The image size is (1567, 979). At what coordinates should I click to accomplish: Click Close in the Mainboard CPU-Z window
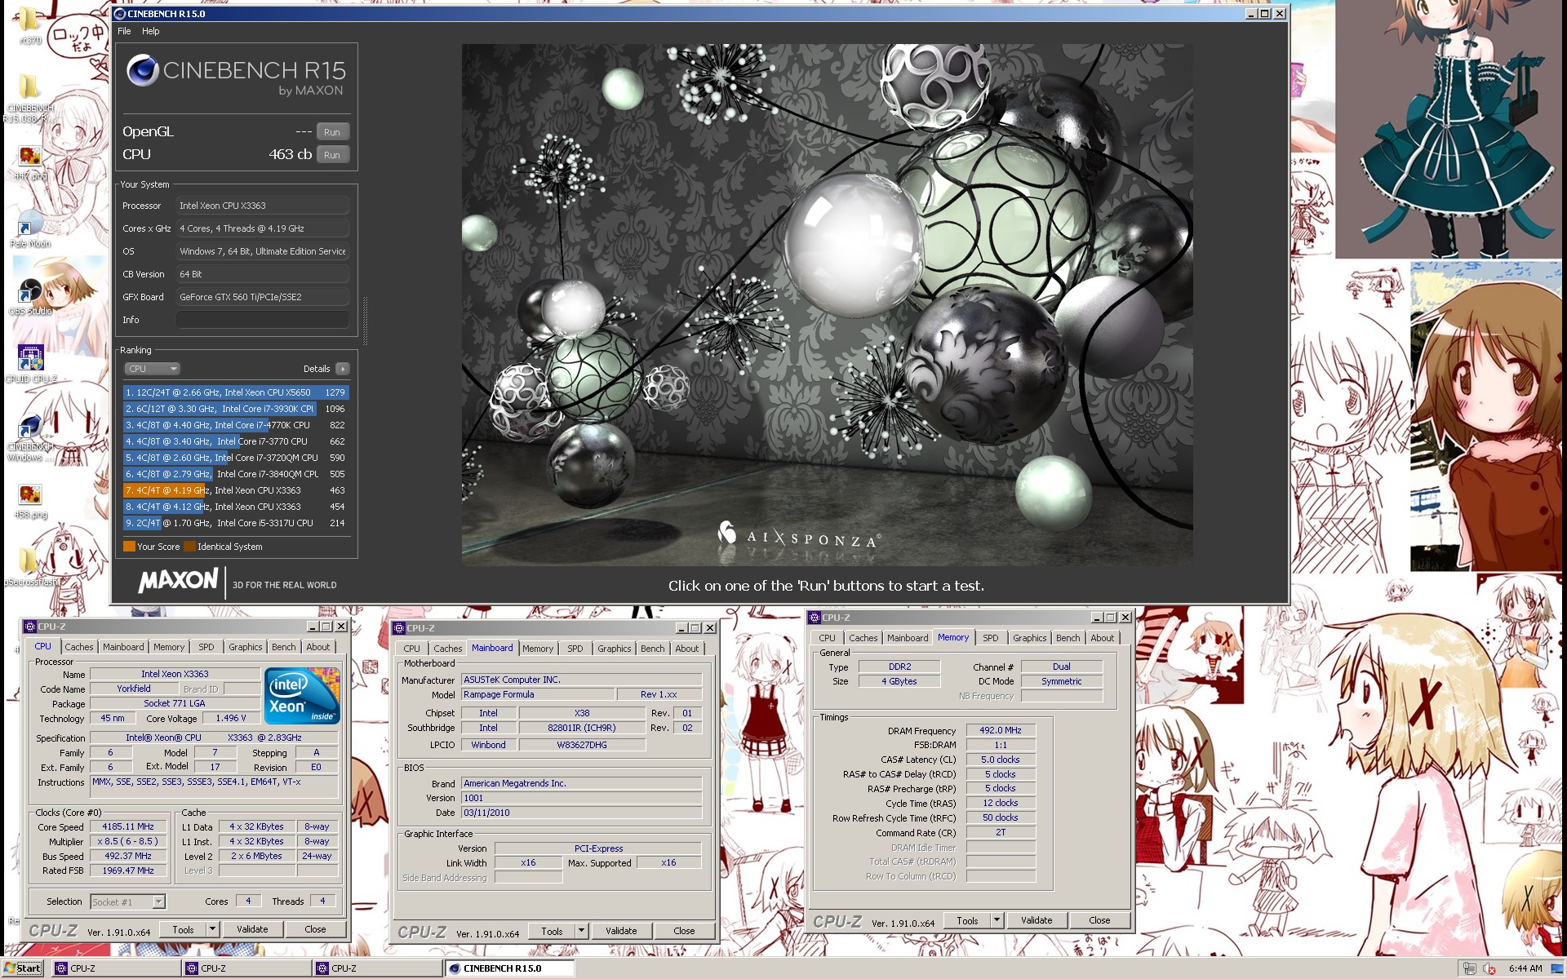684,931
